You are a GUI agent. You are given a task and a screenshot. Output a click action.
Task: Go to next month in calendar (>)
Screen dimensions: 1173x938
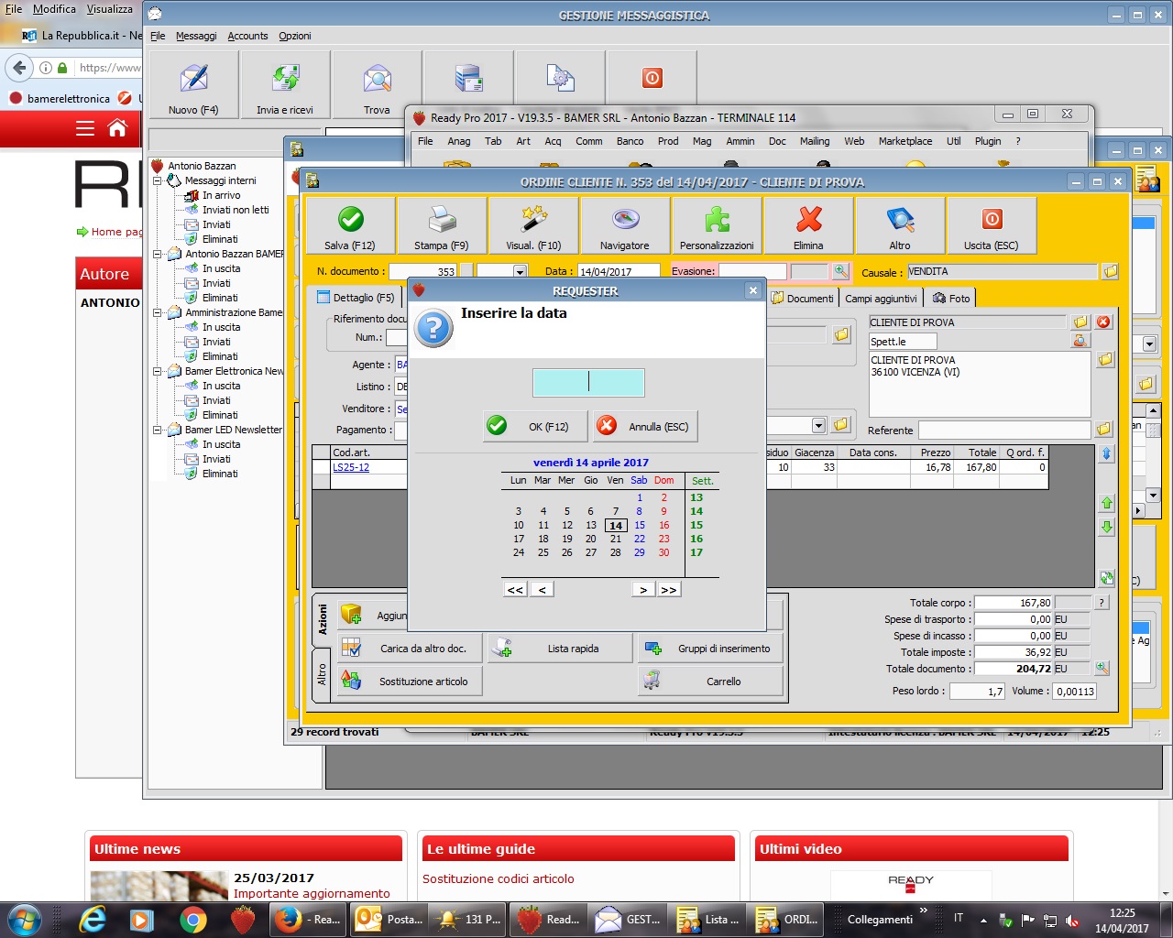643,590
